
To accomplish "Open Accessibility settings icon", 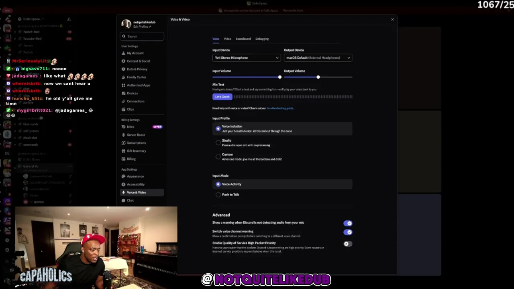I will pos(123,184).
